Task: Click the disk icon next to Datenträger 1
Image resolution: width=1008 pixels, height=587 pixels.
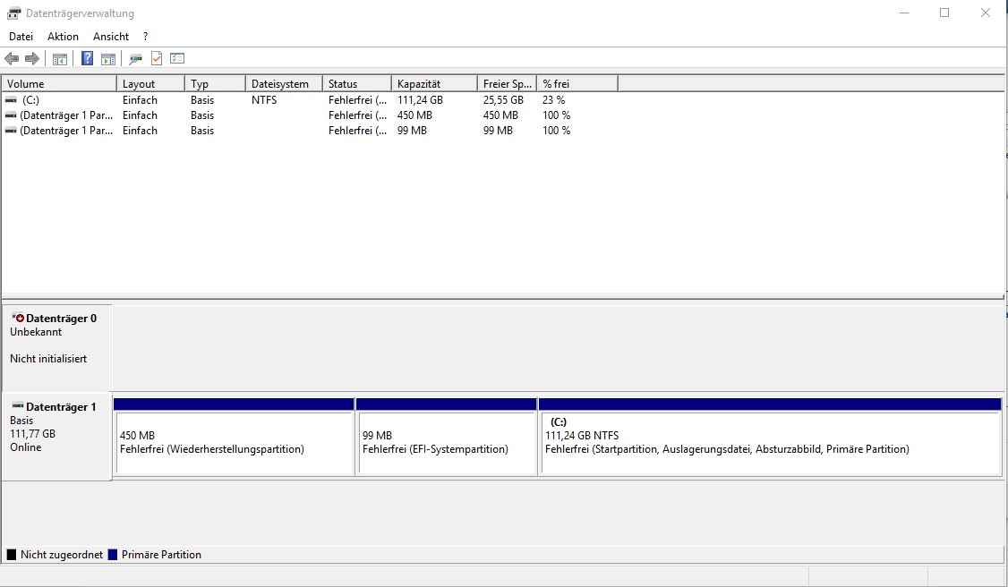Action: point(18,406)
